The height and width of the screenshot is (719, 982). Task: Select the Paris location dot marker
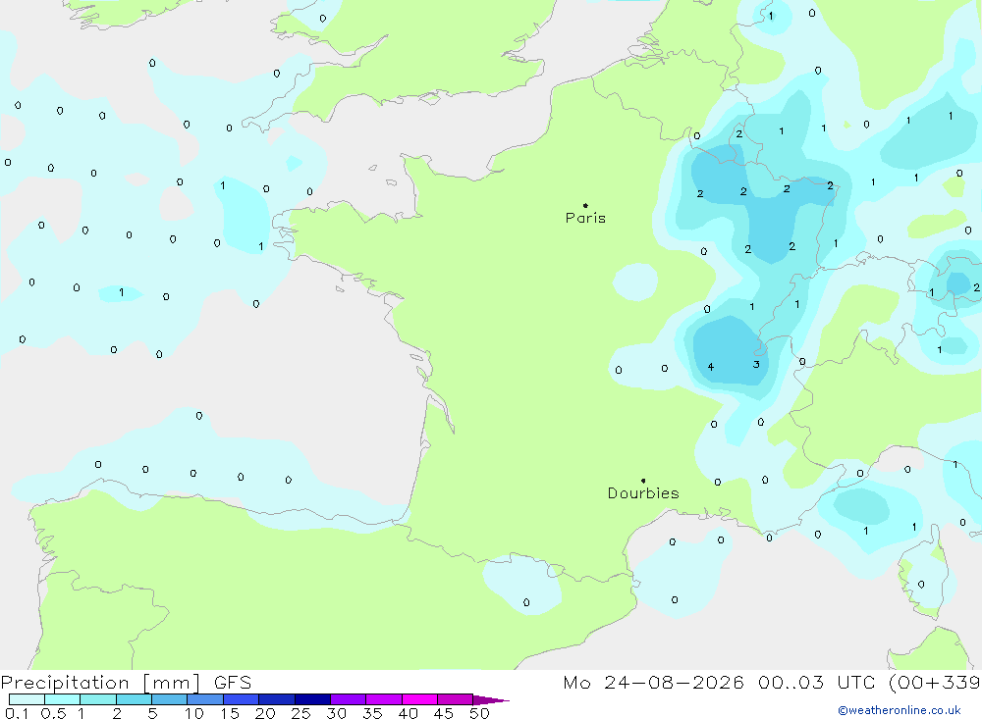(585, 205)
